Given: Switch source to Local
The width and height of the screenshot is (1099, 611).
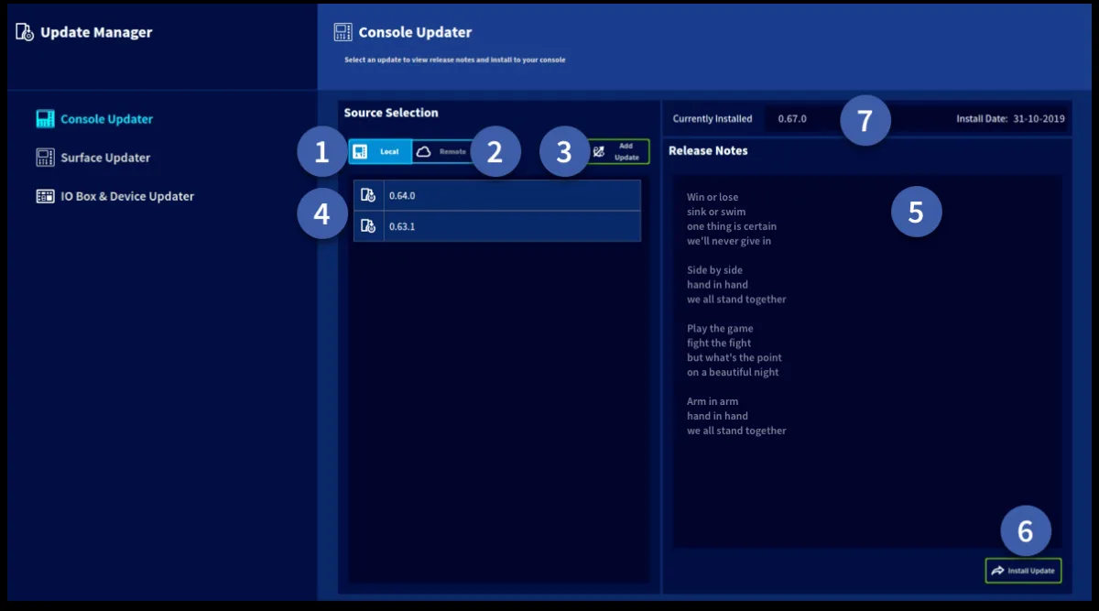Looking at the screenshot, I should coord(380,151).
